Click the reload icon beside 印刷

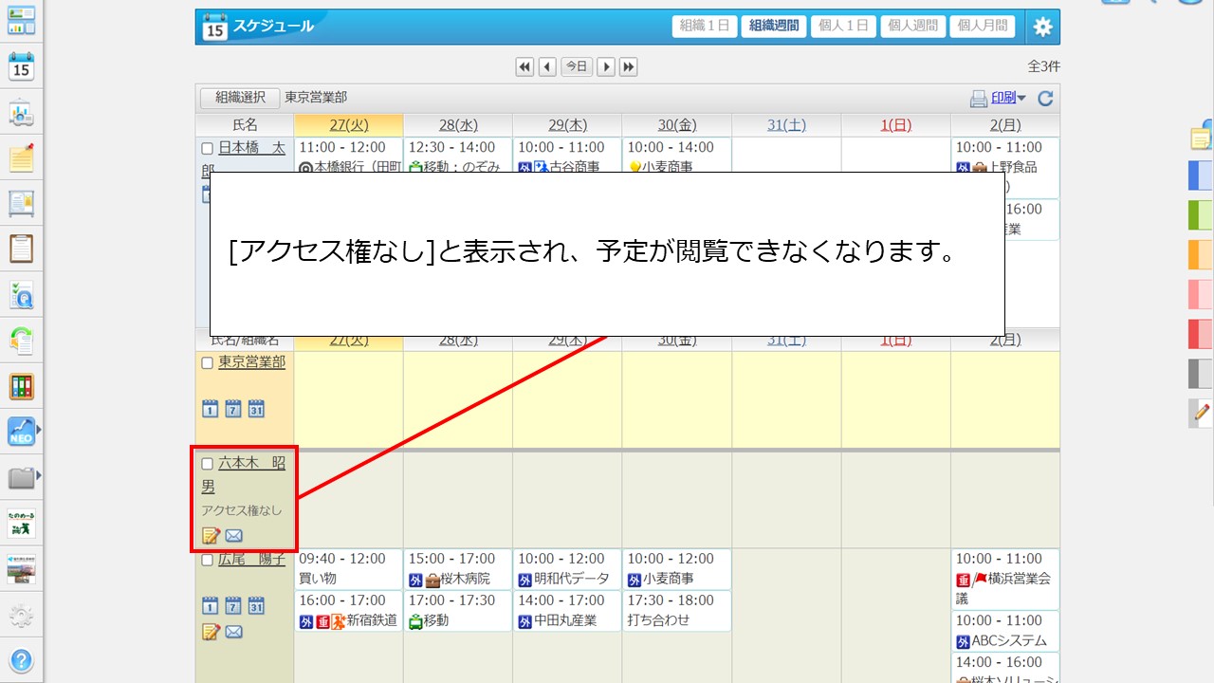pyautogui.click(x=1045, y=99)
